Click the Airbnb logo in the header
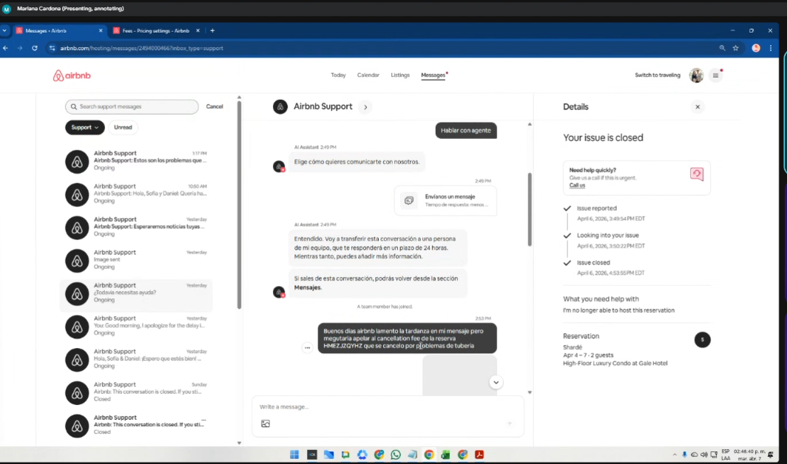This screenshot has width=787, height=464. 72,76
